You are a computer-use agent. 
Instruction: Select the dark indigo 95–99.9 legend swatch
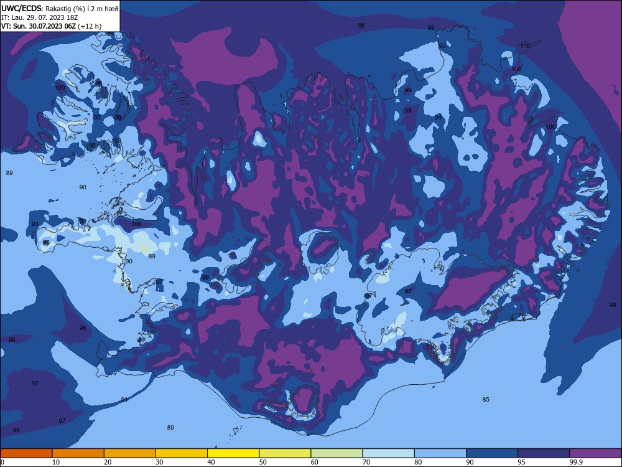pyautogui.click(x=544, y=453)
